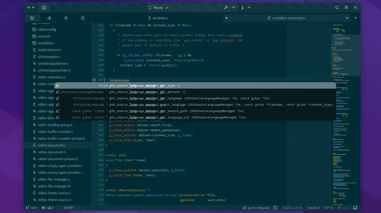
Task: Open editor-buffer-monitor-private.h file
Action: [61, 138]
